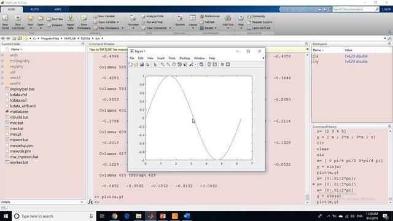Open the Tools menu in Figure 1
The height and width of the screenshot is (221, 393).
[x=172, y=58]
